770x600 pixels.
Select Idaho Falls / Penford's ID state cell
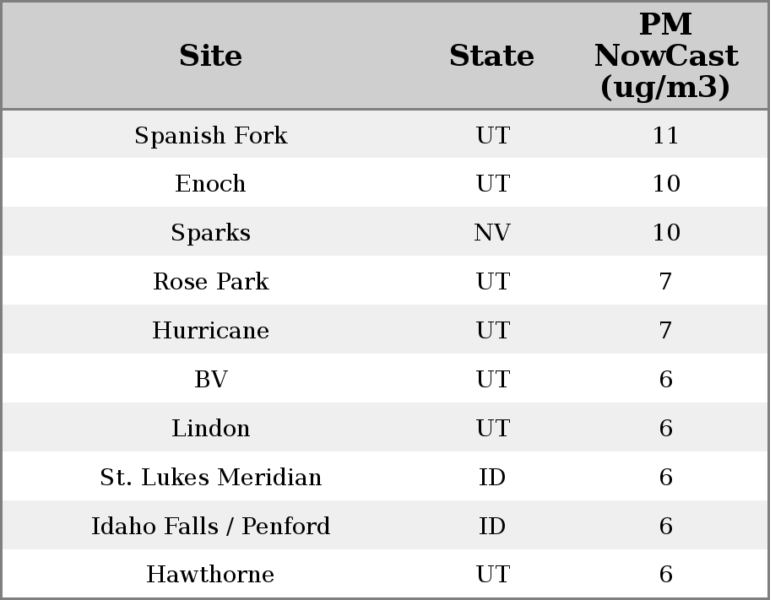(492, 527)
